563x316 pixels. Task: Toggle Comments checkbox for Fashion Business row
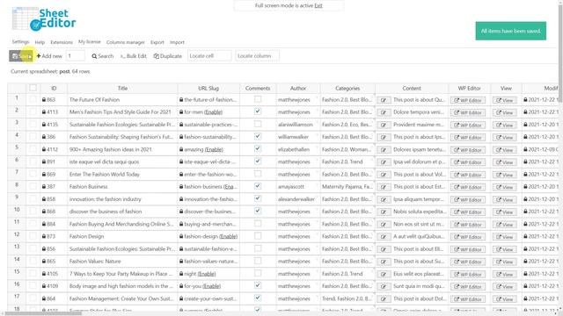[258, 186]
